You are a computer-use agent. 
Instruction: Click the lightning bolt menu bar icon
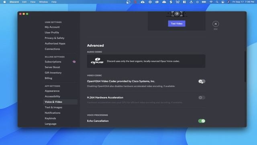(171, 2)
